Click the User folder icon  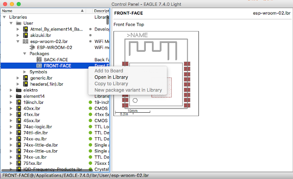click(19, 23)
